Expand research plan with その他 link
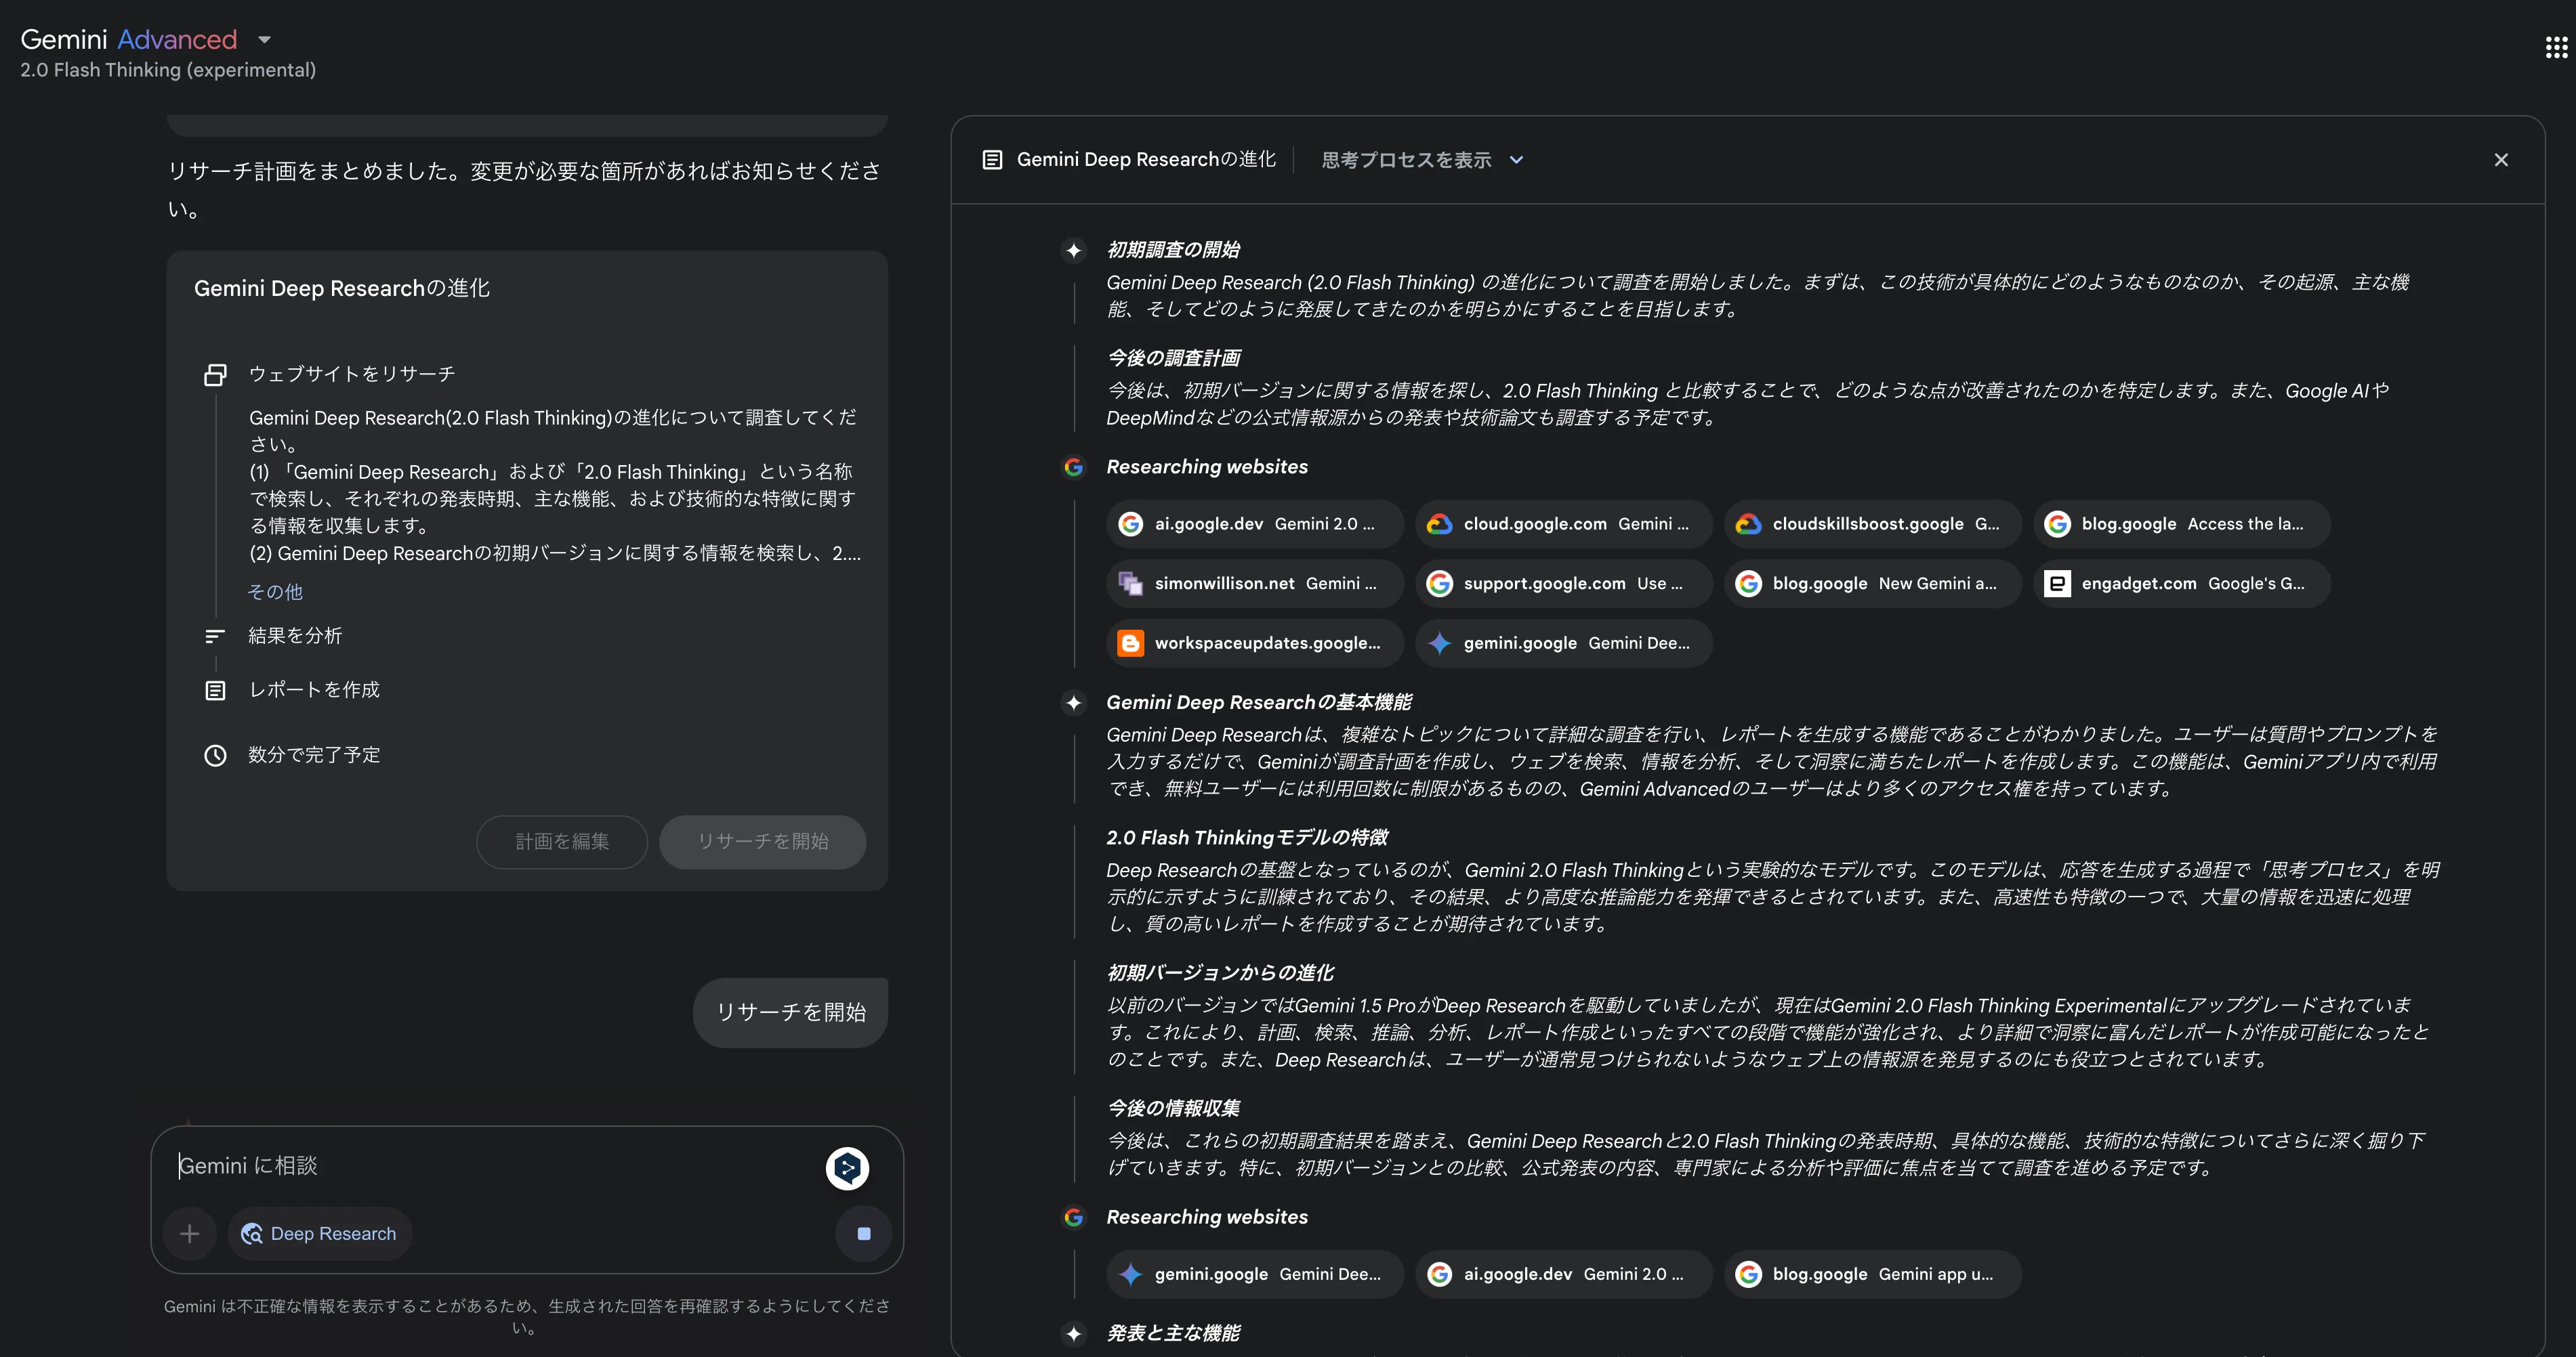This screenshot has width=2576, height=1357. point(275,592)
